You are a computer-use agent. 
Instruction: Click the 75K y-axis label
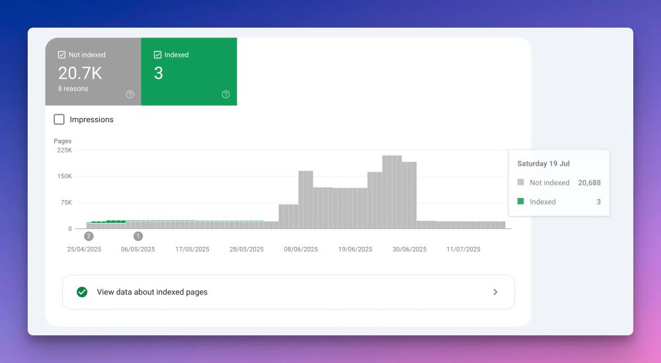coord(66,202)
